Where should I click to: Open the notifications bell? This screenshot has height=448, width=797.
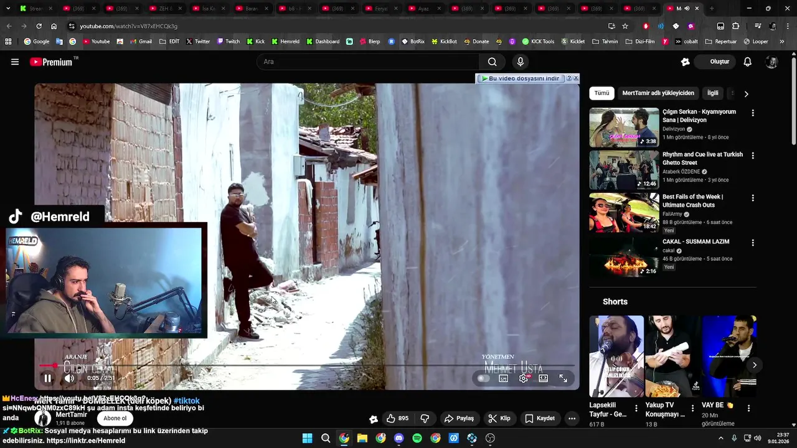point(748,62)
